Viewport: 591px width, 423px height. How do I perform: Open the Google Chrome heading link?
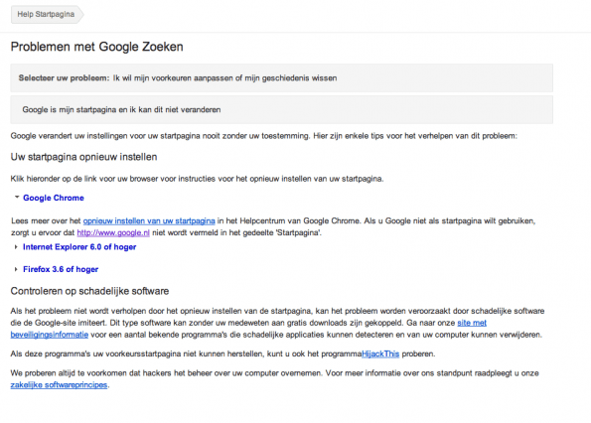pyautogui.click(x=54, y=198)
